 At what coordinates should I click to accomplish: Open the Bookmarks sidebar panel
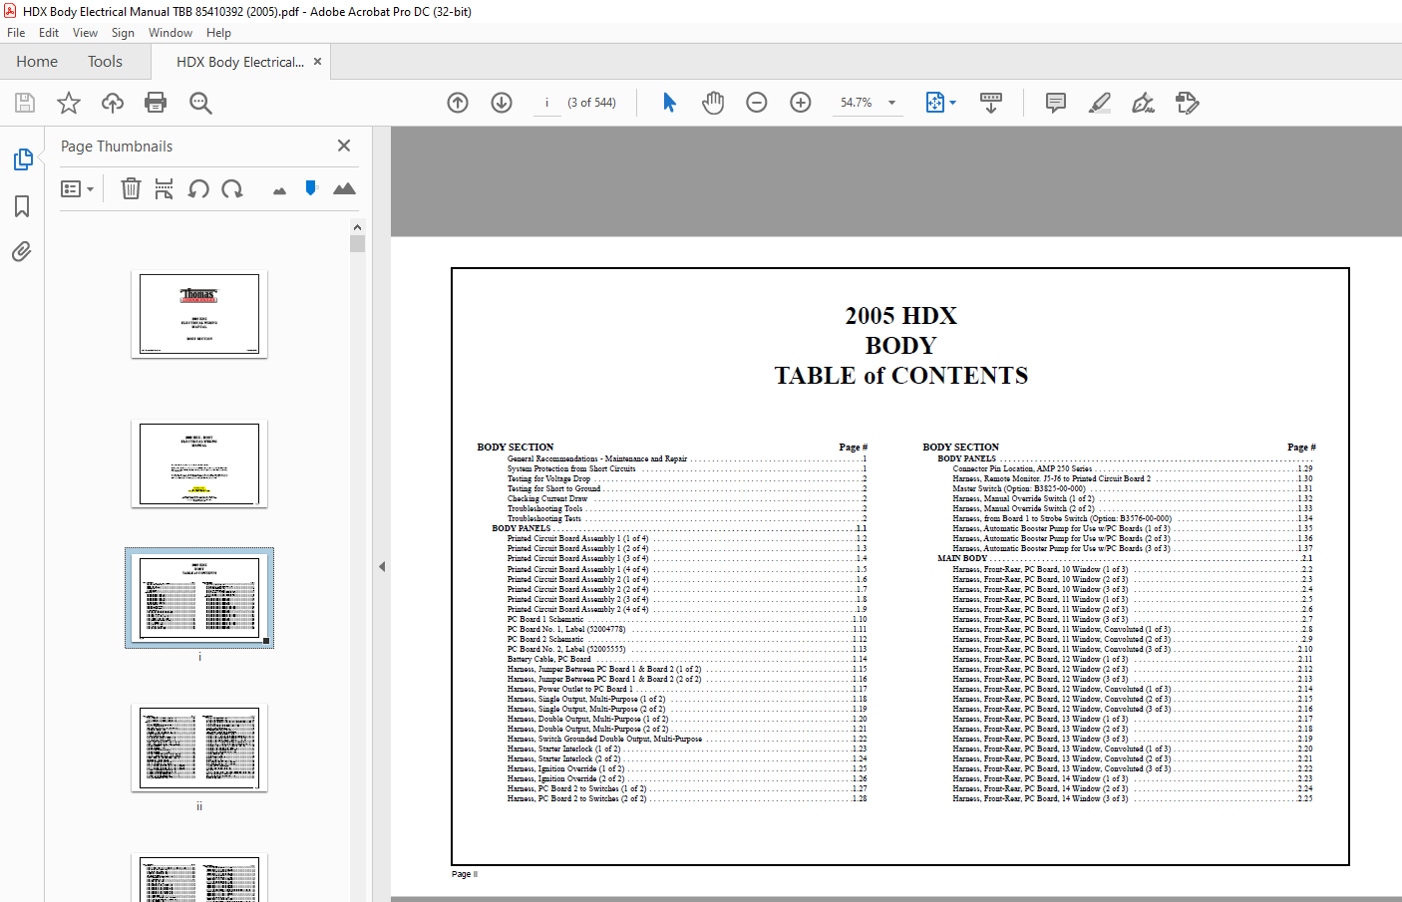22,206
